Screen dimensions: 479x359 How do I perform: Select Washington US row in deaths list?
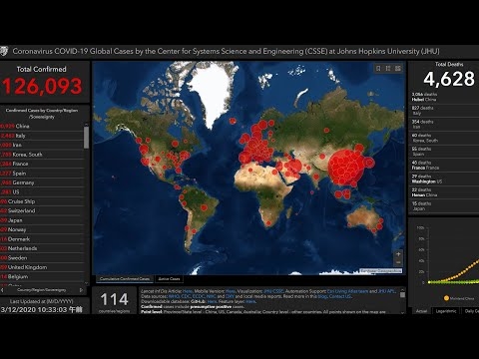444,179
